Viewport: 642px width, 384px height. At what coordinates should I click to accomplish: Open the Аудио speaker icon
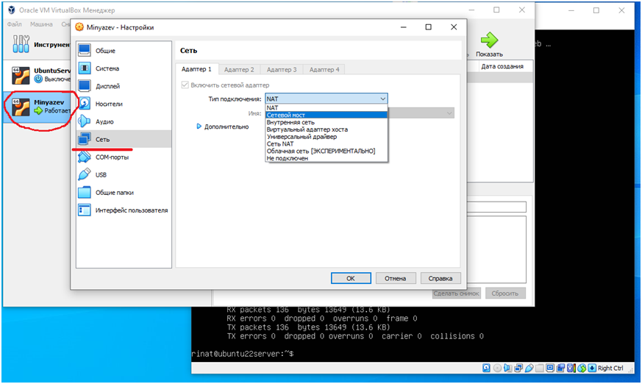(85, 121)
